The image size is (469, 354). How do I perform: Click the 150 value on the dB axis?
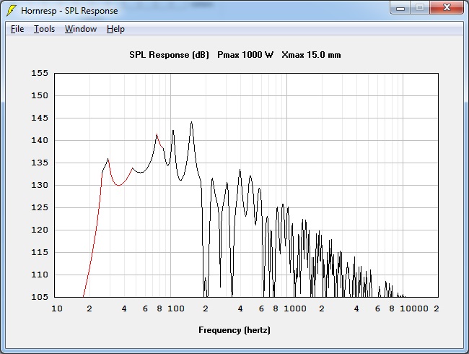(40, 95)
